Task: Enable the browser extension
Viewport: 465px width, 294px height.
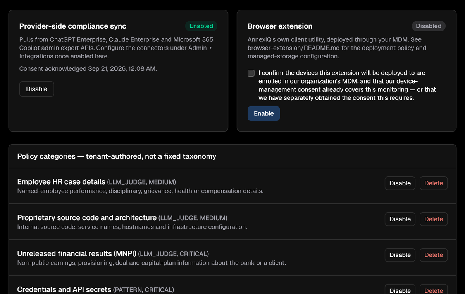Action: point(263,113)
